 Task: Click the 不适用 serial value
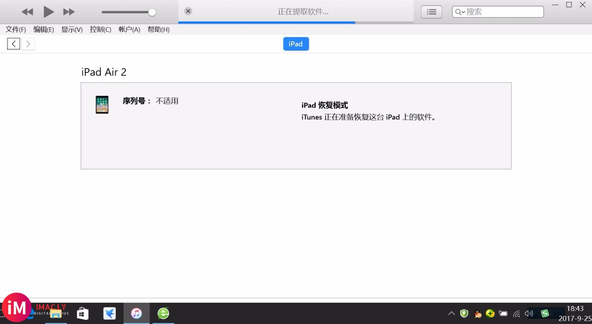click(x=167, y=101)
